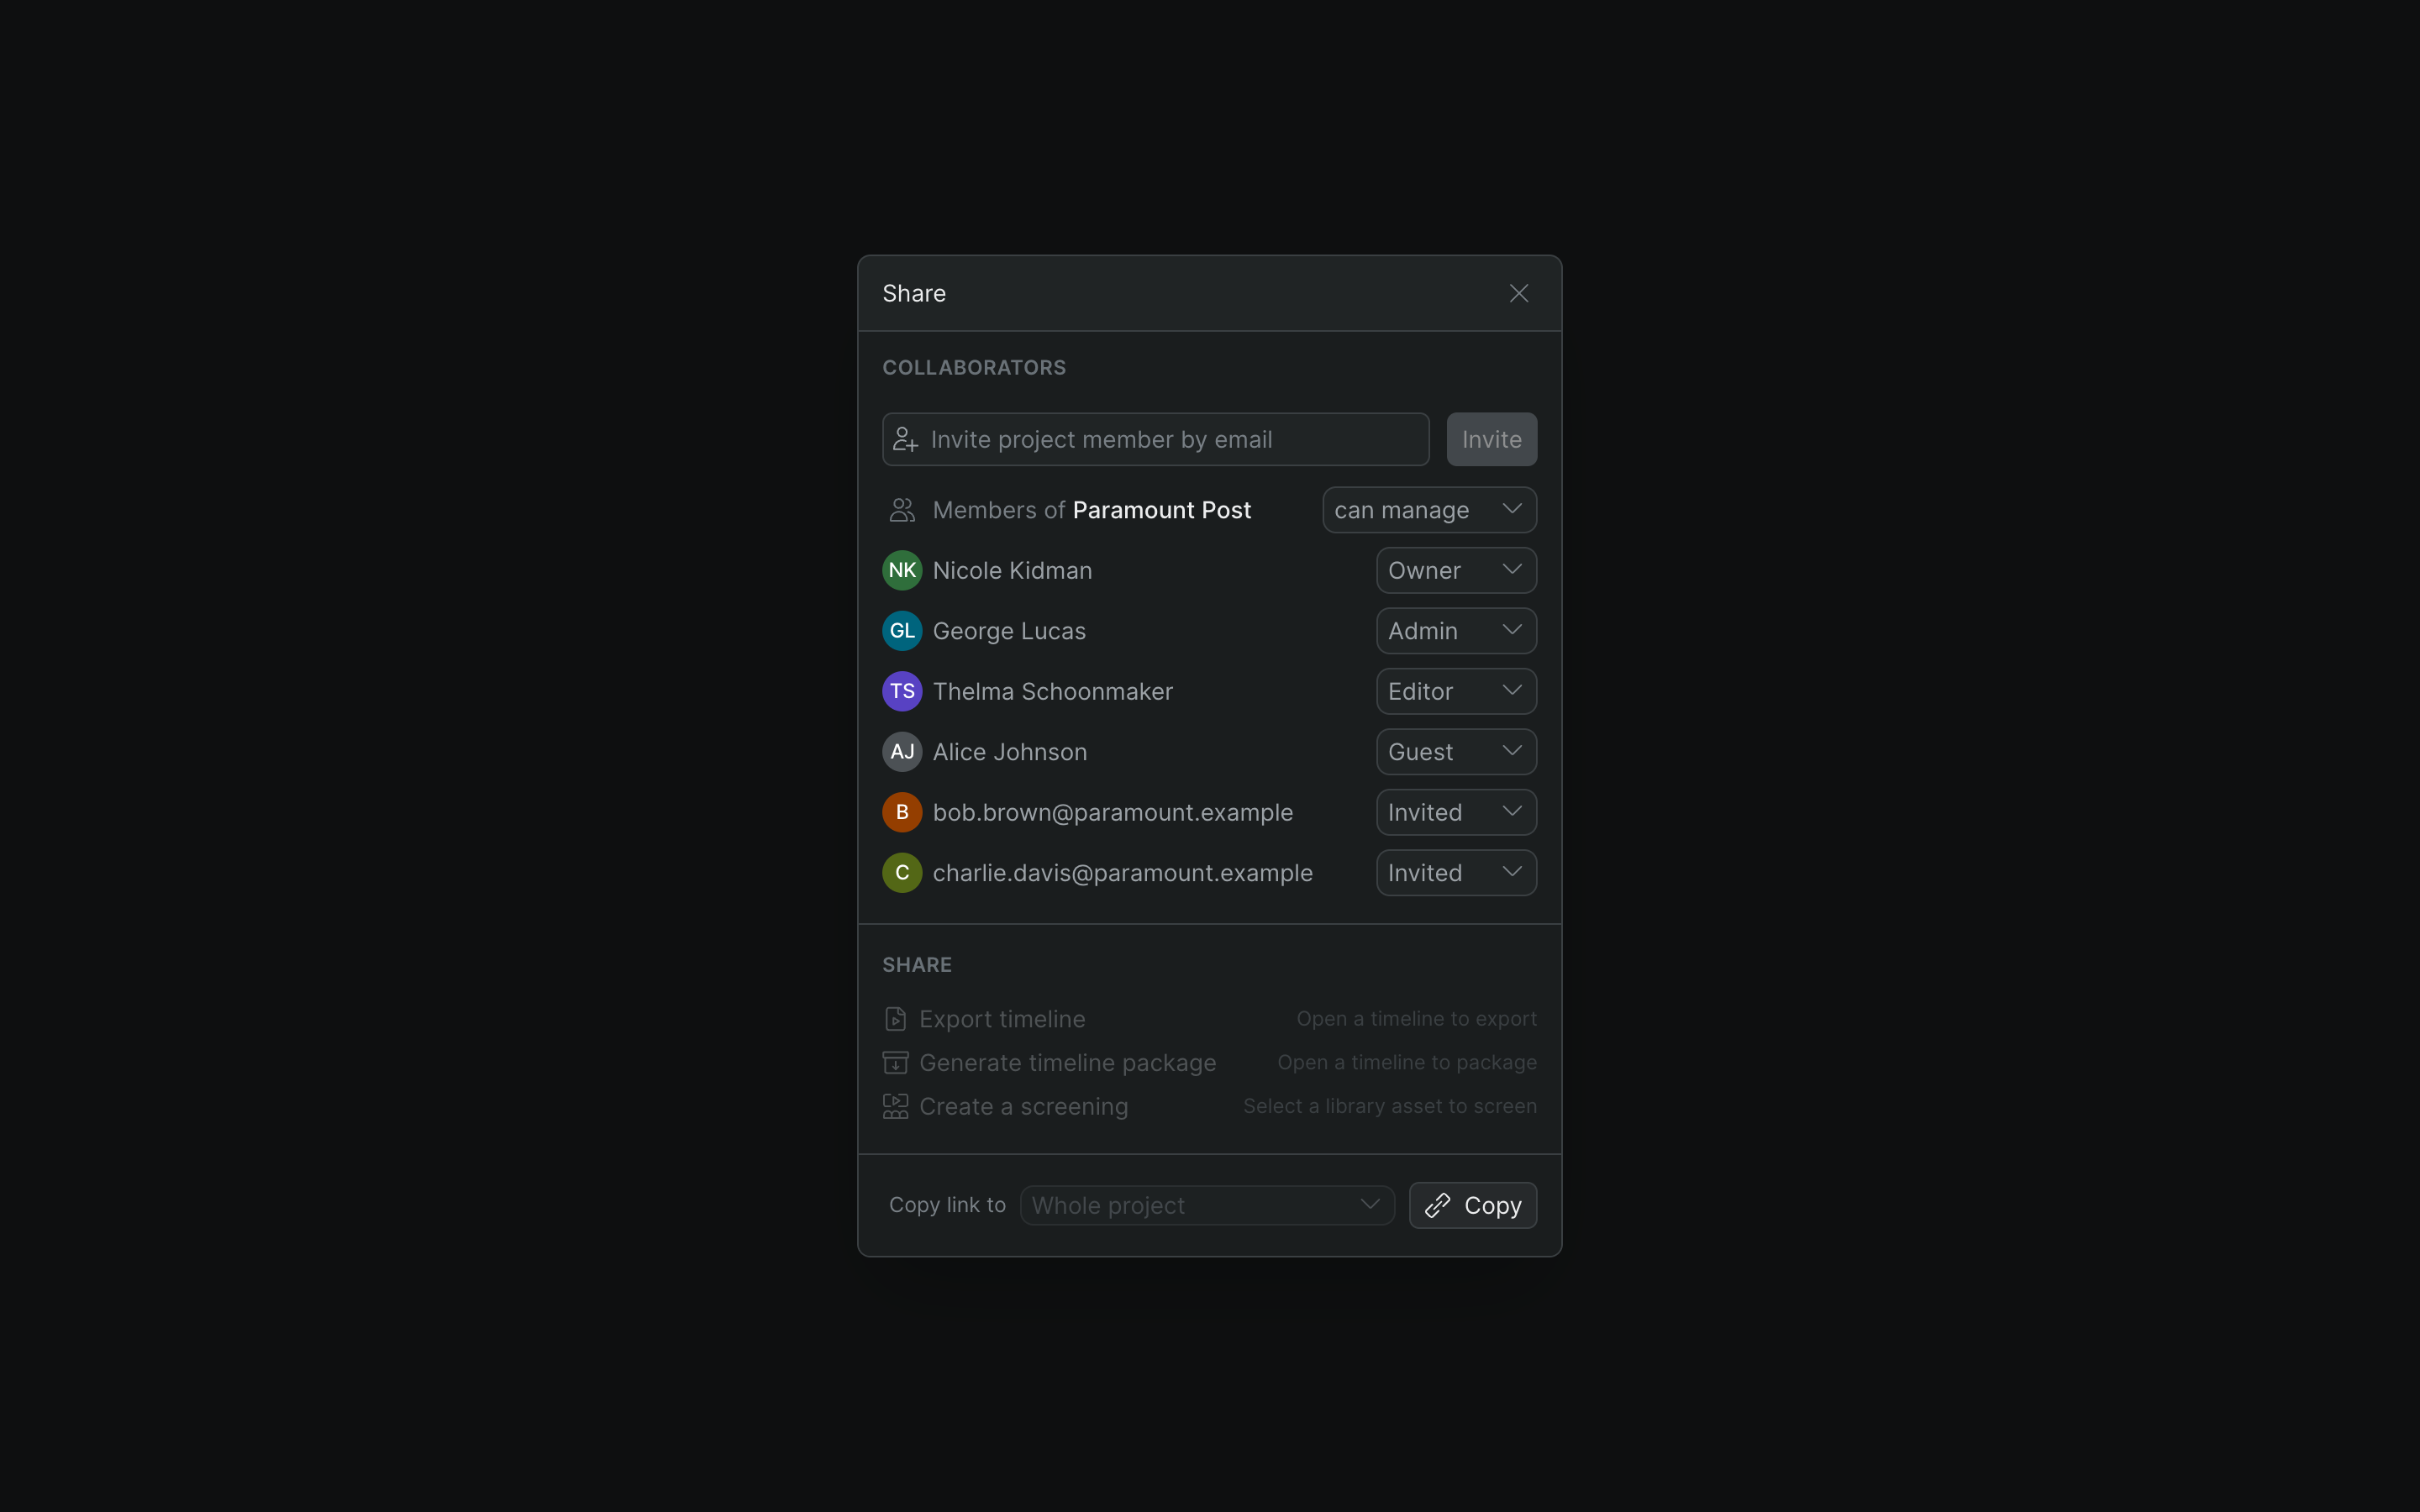
Task: Click charlie.davis@paramount.example email text
Action: pos(1122,873)
